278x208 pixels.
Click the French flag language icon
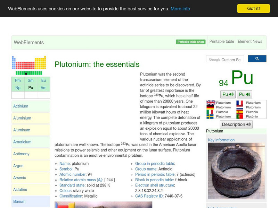pyautogui.click(x=239, y=103)
